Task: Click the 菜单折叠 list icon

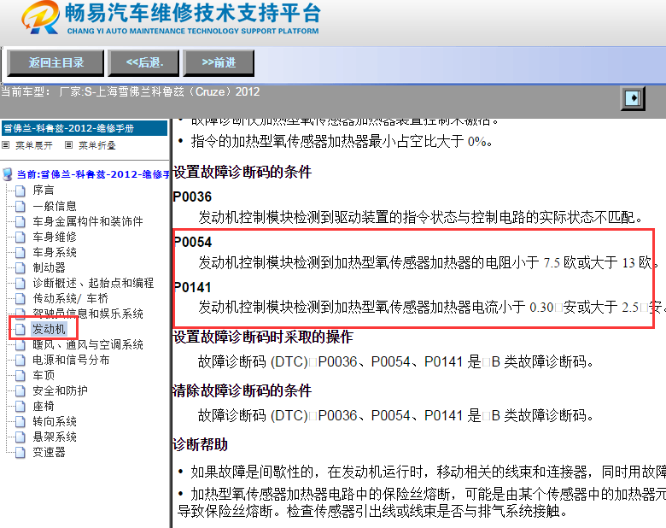Action: click(x=68, y=145)
